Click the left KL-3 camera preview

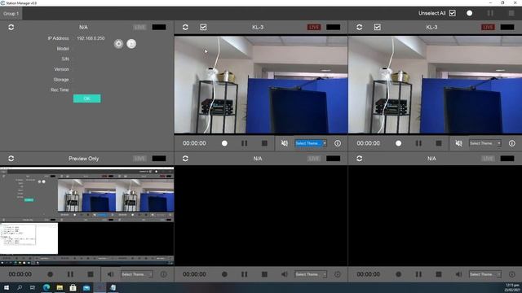[x=261, y=85]
